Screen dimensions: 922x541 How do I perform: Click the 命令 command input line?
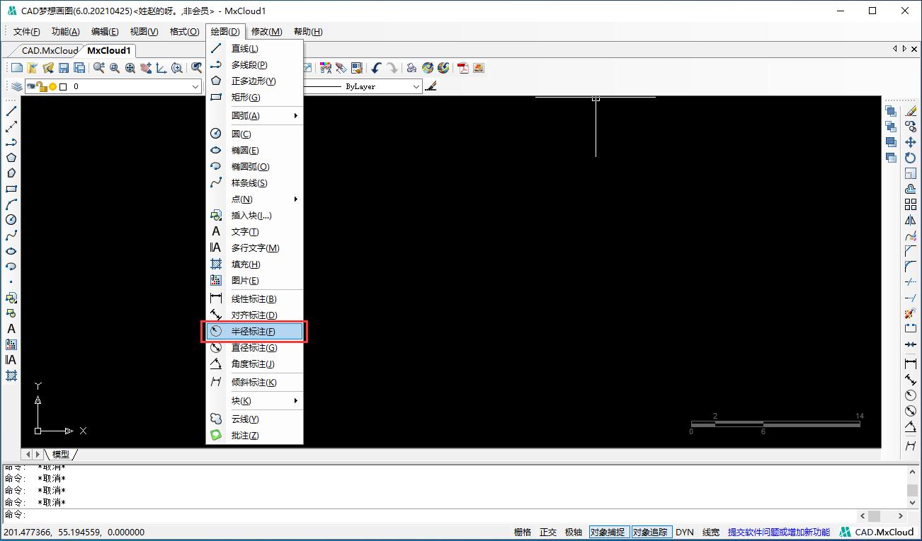tap(425, 516)
